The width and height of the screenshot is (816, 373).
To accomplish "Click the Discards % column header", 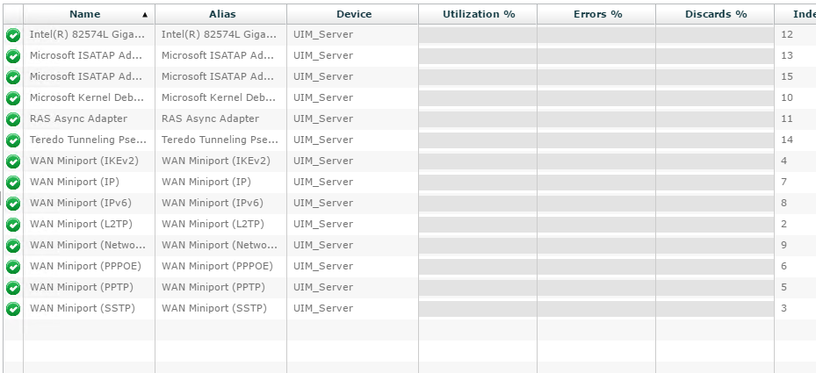I will click(716, 14).
